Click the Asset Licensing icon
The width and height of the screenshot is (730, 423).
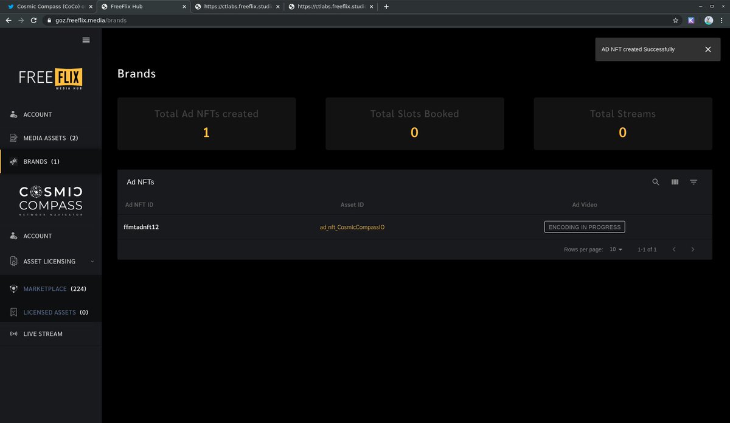(x=14, y=262)
